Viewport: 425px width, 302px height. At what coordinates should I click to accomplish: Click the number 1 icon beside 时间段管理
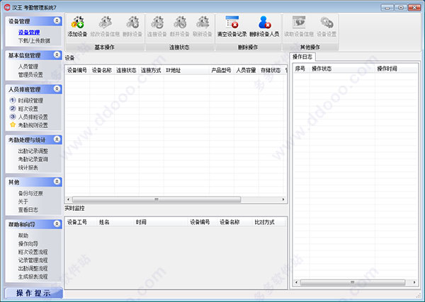13,100
